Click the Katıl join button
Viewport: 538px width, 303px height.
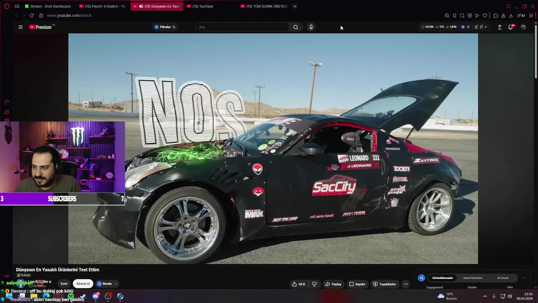click(x=64, y=284)
